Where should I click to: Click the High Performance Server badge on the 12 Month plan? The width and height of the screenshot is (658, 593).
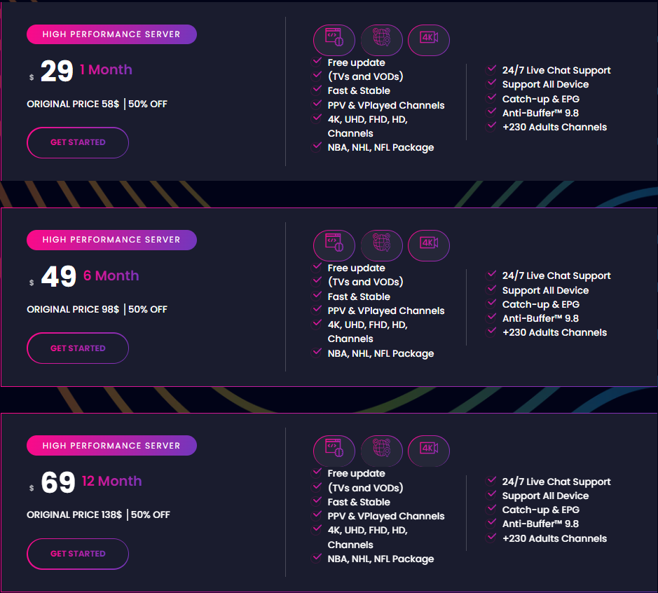(x=111, y=445)
